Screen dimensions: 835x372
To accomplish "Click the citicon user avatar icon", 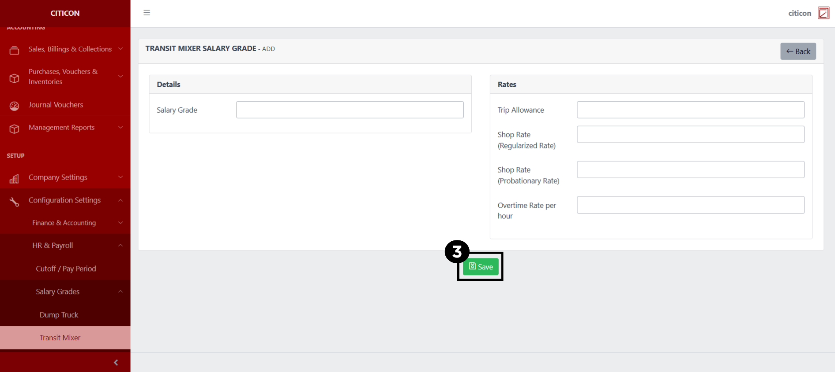I will pos(823,13).
